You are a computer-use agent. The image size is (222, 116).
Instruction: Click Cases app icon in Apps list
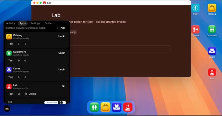pyautogui.click(x=9, y=70)
